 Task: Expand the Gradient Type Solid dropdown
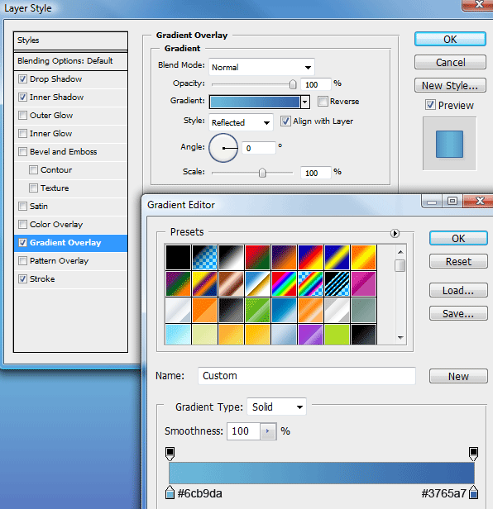tap(276, 407)
